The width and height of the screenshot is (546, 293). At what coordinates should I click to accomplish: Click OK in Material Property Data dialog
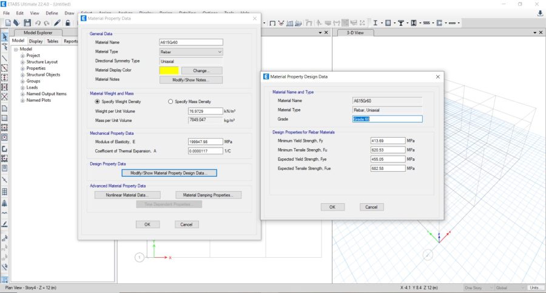147,224
